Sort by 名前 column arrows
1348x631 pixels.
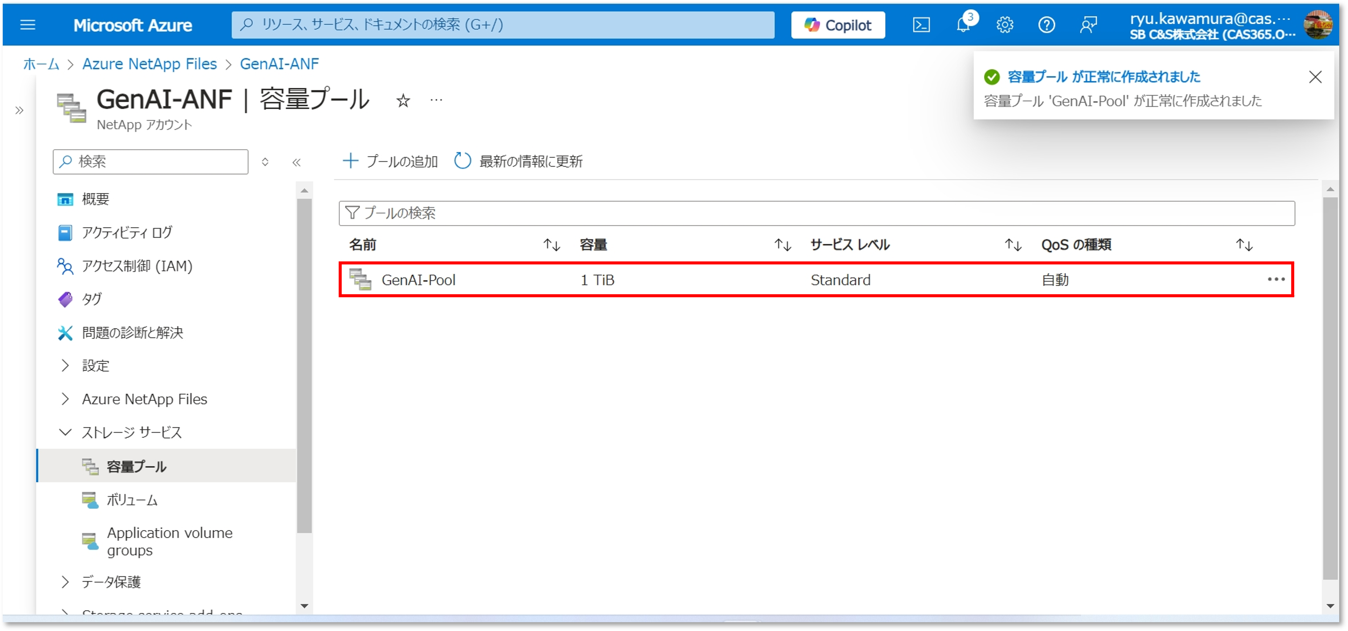(x=552, y=245)
